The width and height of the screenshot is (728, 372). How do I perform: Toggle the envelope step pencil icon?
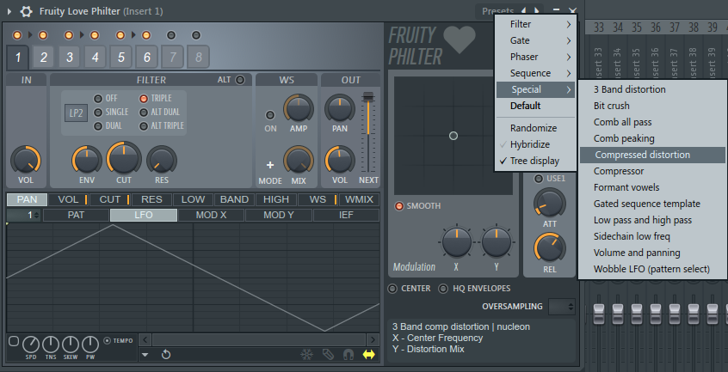coord(328,355)
